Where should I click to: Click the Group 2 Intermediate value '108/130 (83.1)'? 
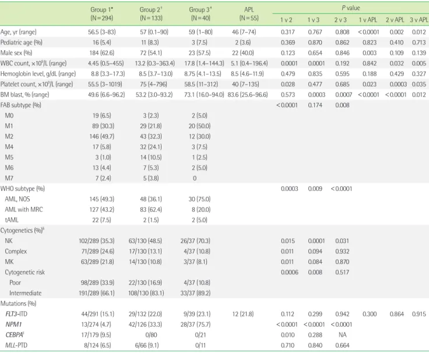(x=146, y=293)
